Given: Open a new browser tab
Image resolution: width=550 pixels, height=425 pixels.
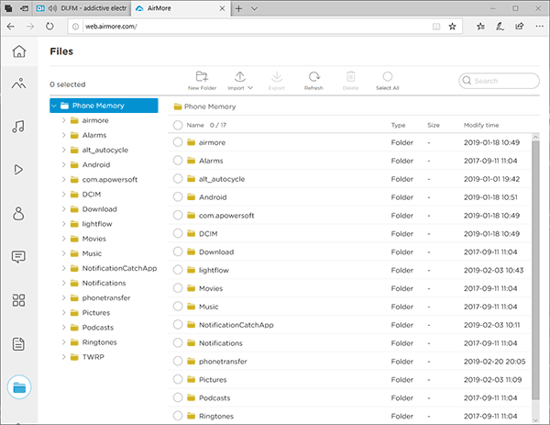Looking at the screenshot, I should click(x=239, y=8).
